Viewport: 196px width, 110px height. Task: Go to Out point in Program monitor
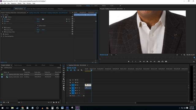(x=154, y=61)
